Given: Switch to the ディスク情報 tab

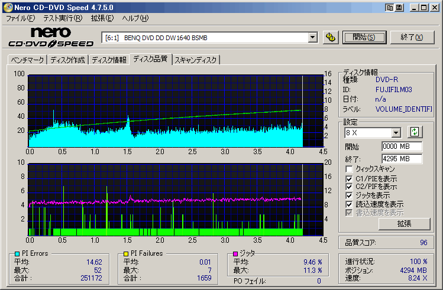Looking at the screenshot, I should 109,60.
